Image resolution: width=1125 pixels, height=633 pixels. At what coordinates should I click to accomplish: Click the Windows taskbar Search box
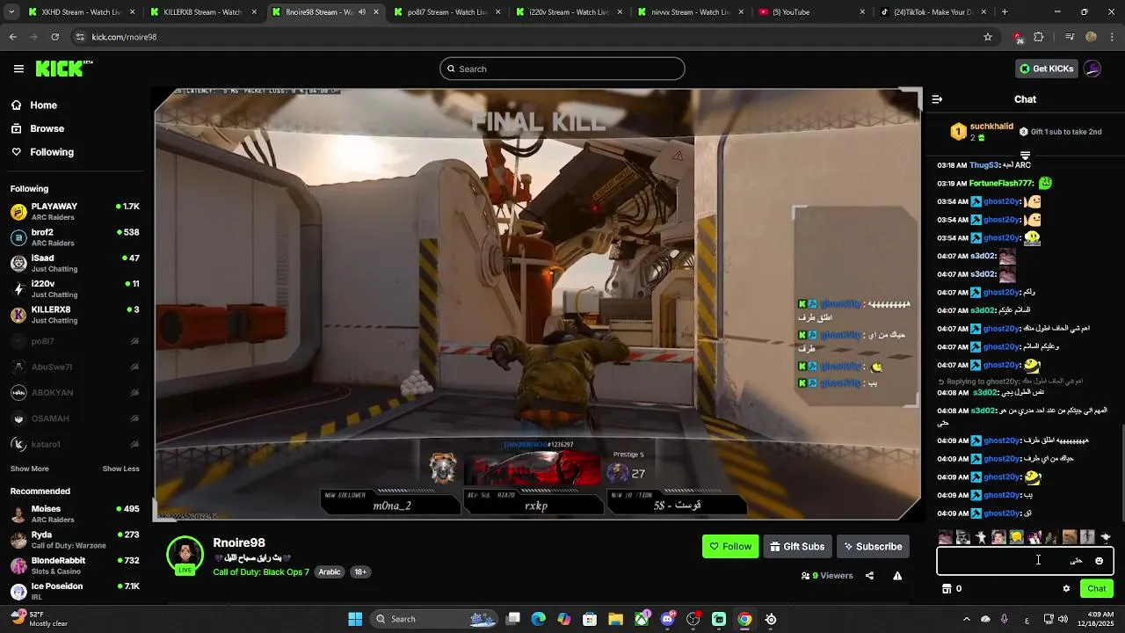click(435, 619)
